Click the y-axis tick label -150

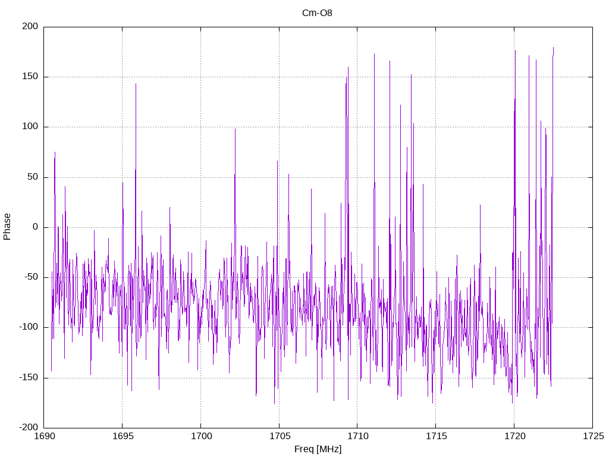(29, 377)
